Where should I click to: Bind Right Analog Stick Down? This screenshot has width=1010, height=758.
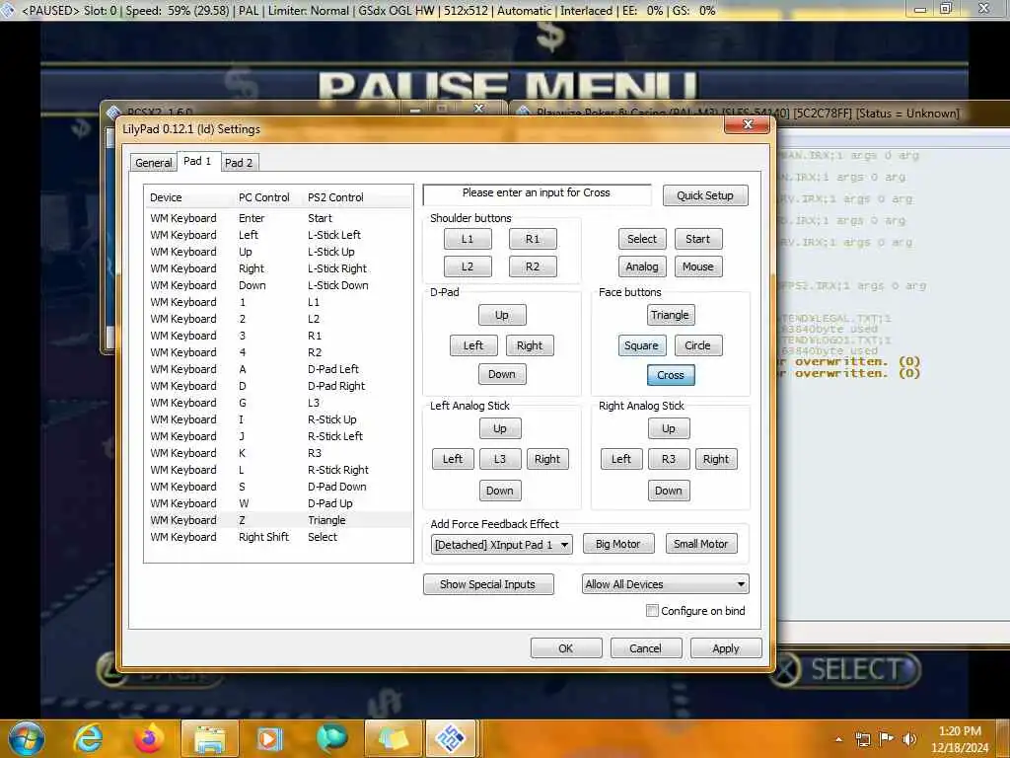pyautogui.click(x=669, y=491)
